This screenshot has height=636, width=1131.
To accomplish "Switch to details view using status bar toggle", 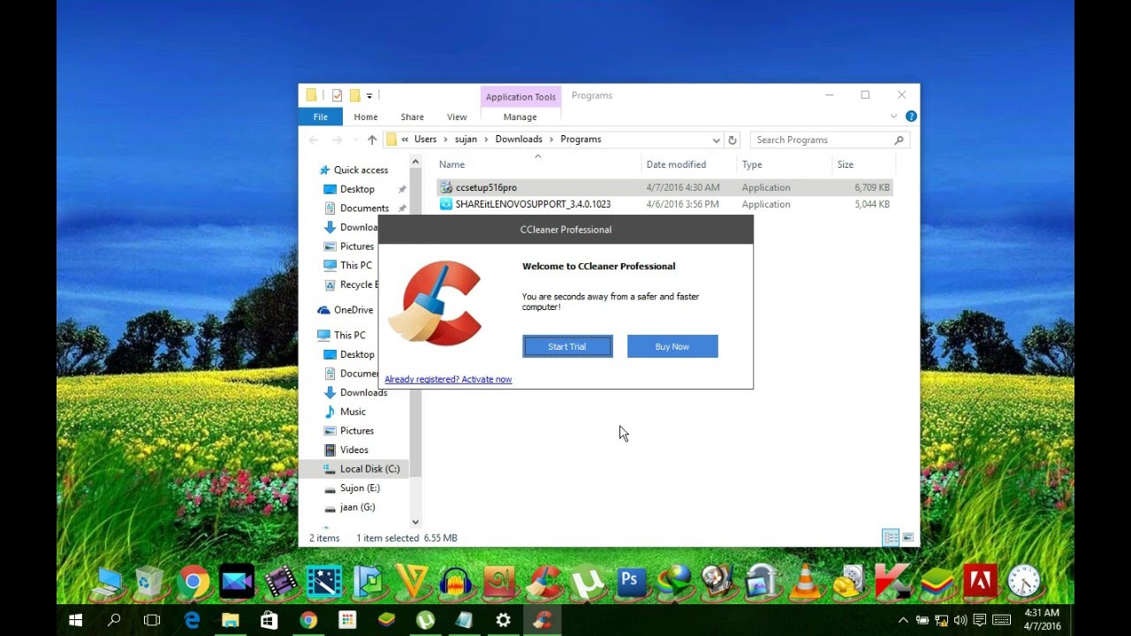I will tap(891, 537).
